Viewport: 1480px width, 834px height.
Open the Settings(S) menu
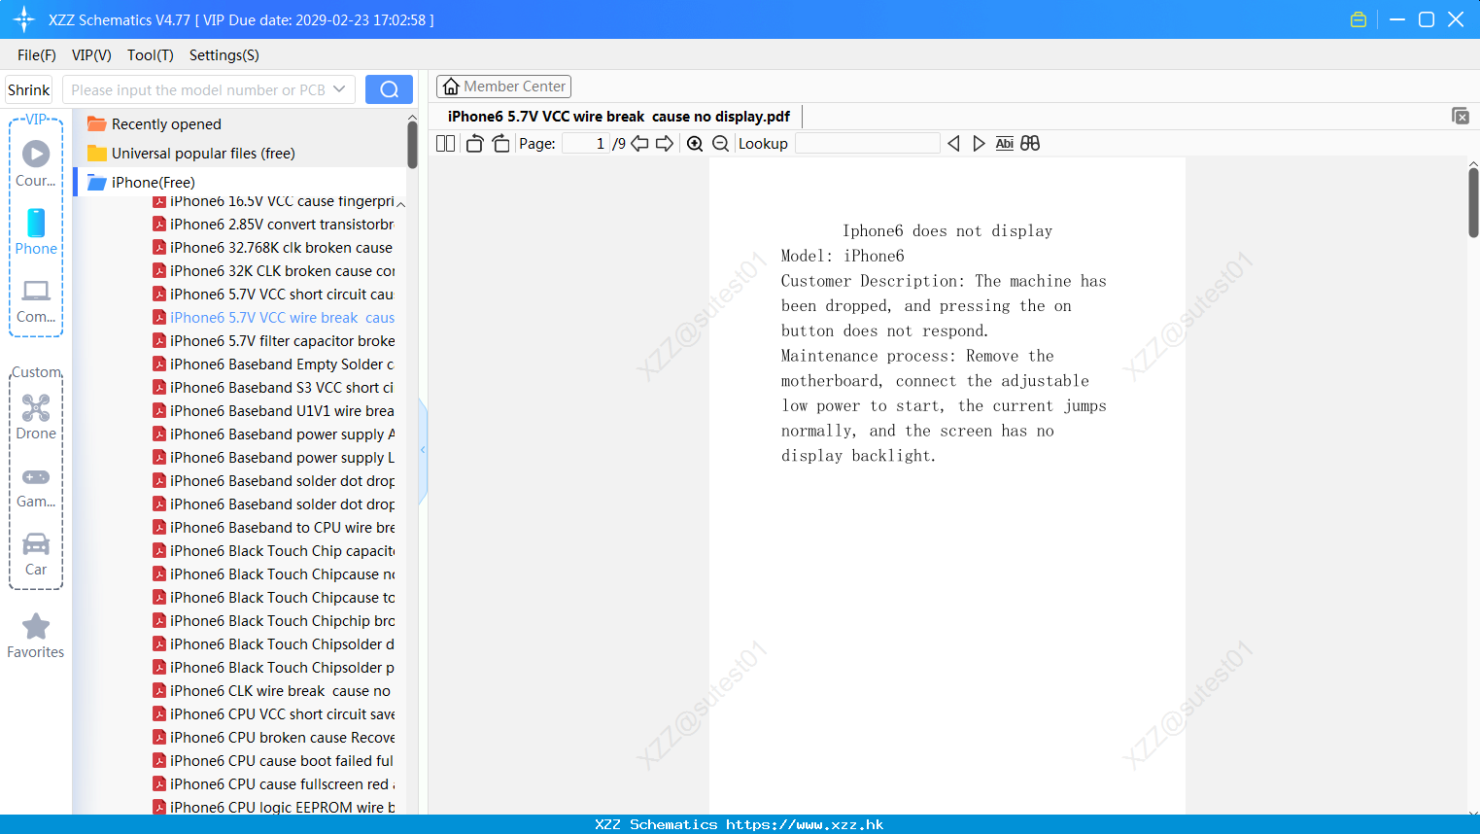tap(224, 55)
